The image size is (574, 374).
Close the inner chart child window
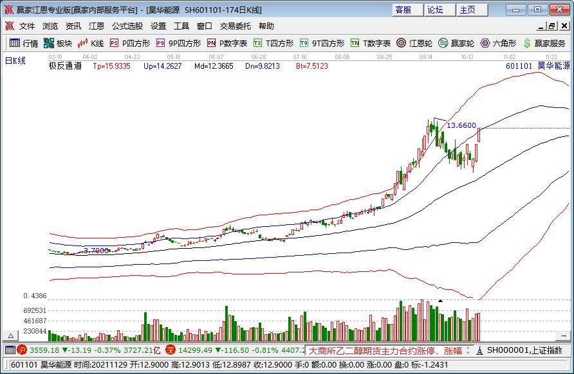pos(564,26)
